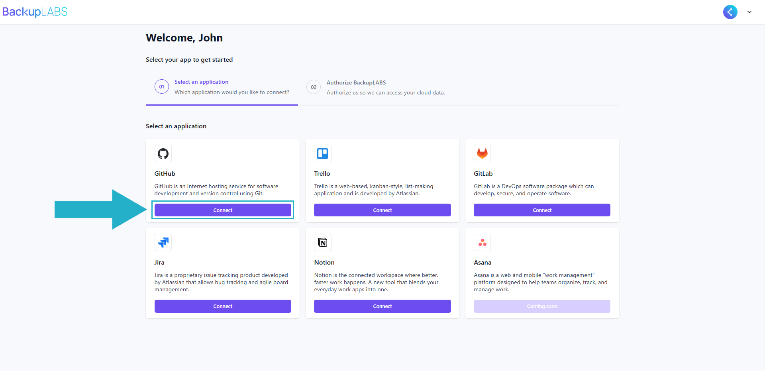
Task: Click the Notion description text
Action: coord(376,282)
